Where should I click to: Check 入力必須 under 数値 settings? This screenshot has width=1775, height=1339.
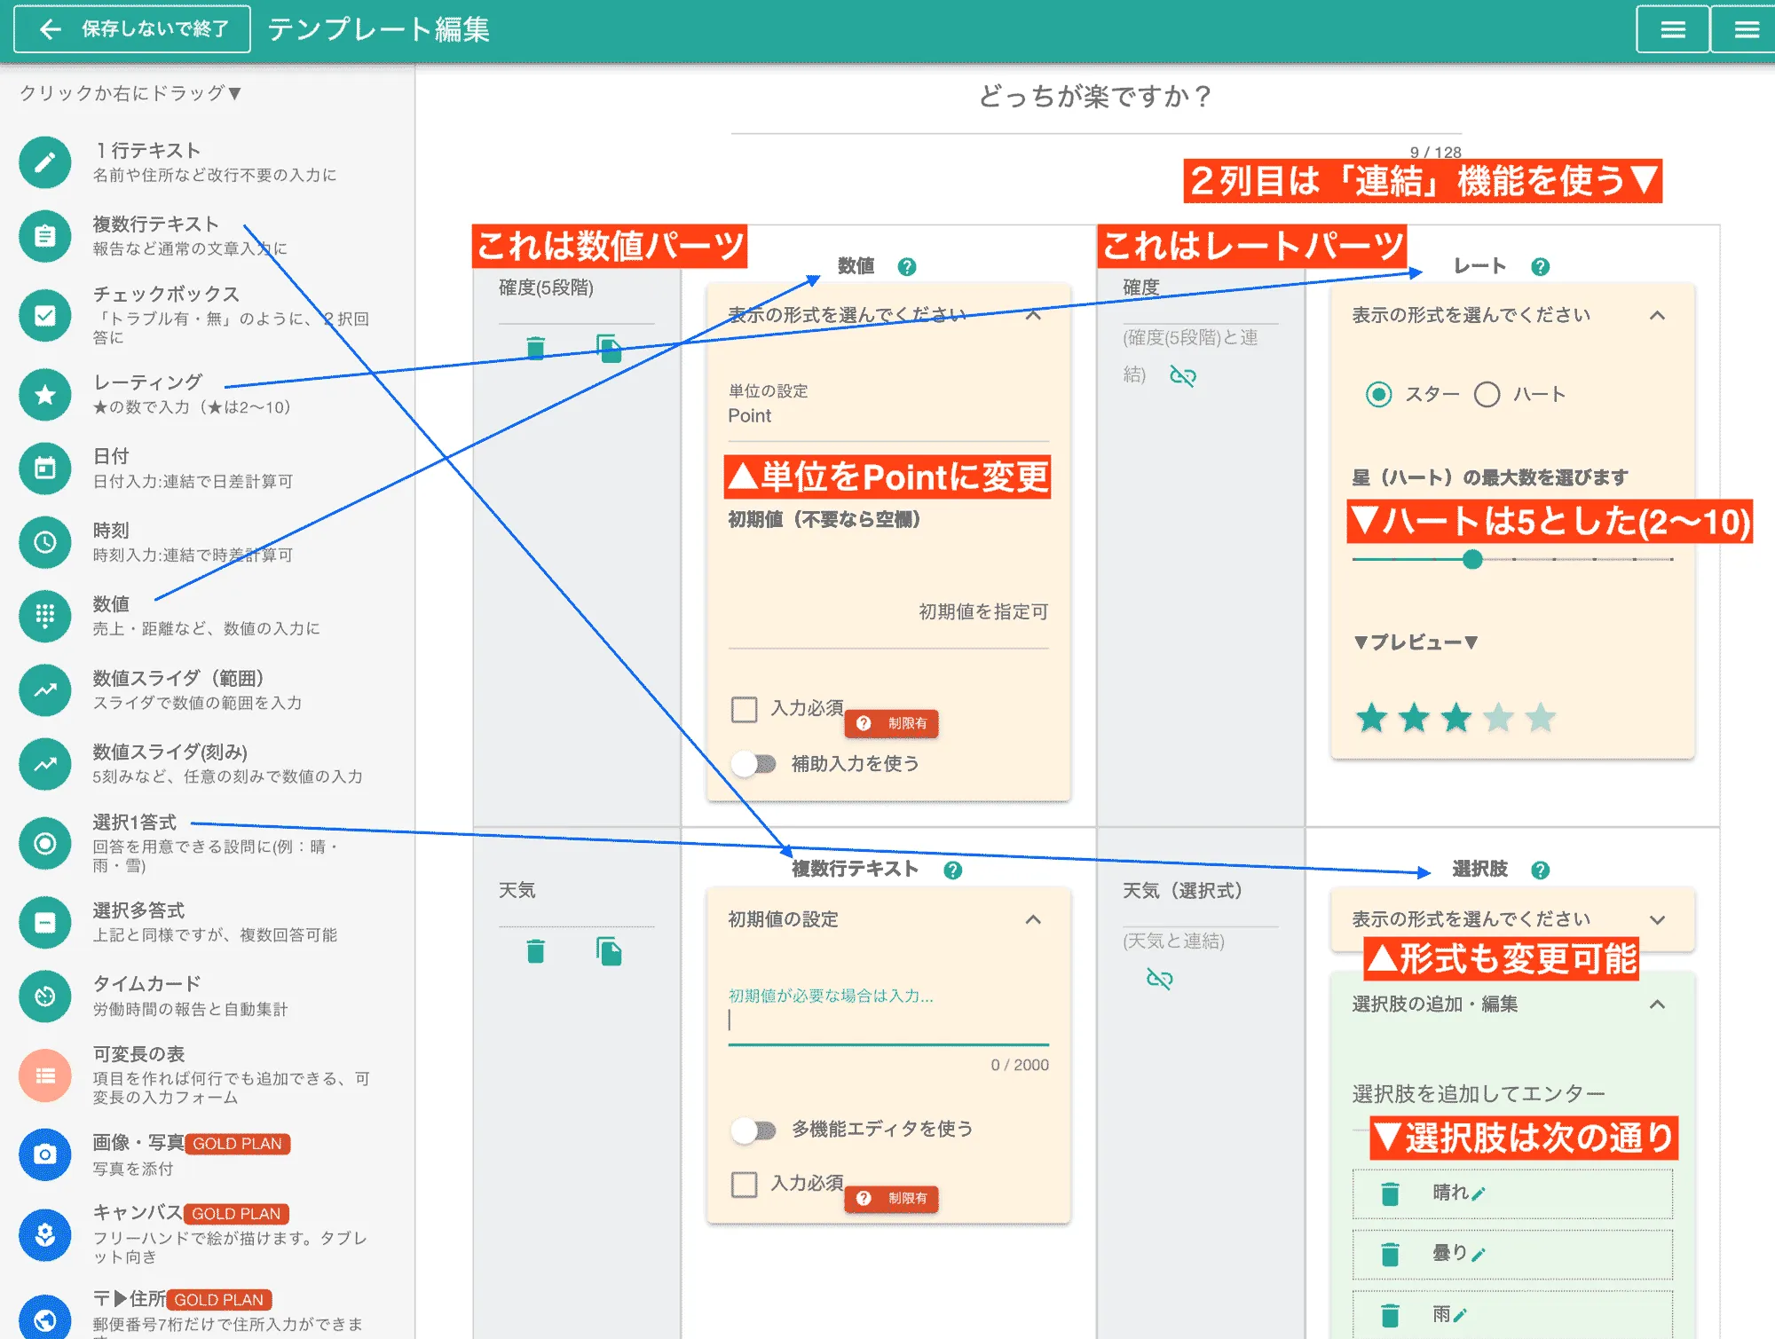[x=744, y=709]
